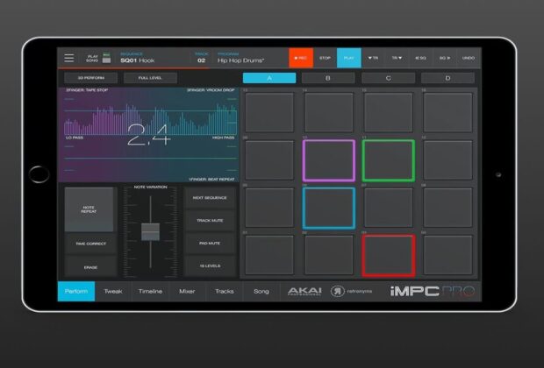The image size is (544, 368).
Task: Switch to the Song tab
Action: coord(261,291)
